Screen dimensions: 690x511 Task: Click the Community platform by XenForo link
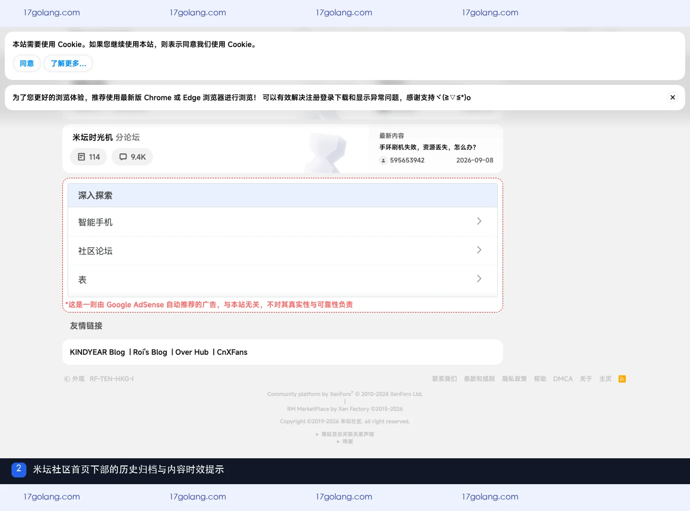coord(345,394)
